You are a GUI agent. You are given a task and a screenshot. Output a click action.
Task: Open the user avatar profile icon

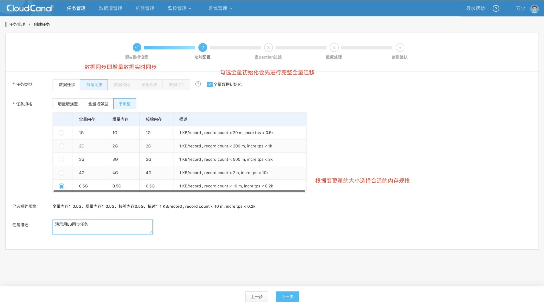click(x=534, y=9)
